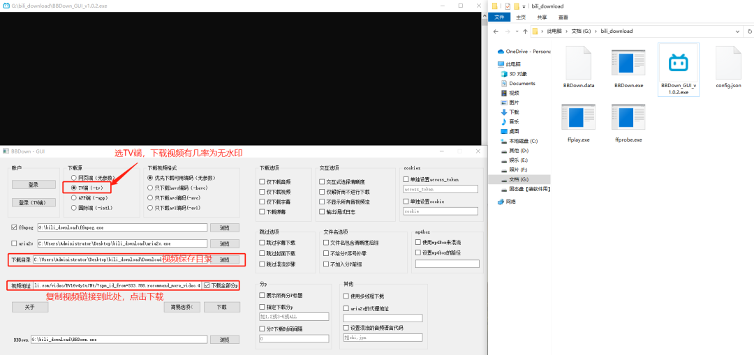Select APP端 (-app) download source
Image resolution: width=754 pixels, height=355 pixels.
[x=88, y=197]
